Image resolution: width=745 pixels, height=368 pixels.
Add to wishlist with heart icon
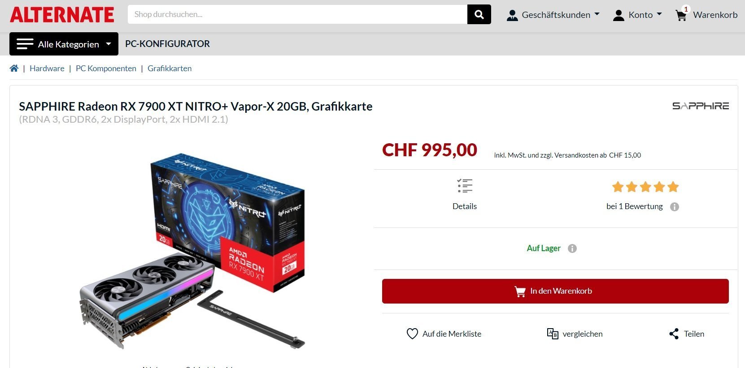point(412,334)
